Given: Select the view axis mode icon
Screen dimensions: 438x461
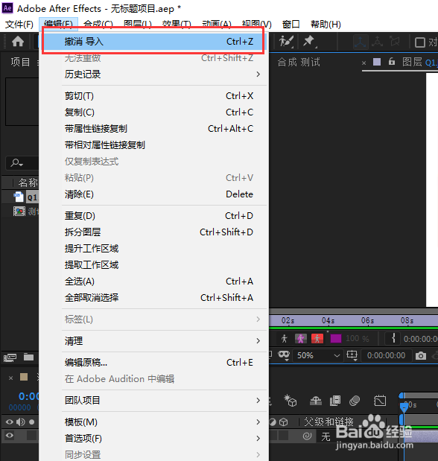Looking at the screenshot, I should pyautogui.click(x=395, y=42).
